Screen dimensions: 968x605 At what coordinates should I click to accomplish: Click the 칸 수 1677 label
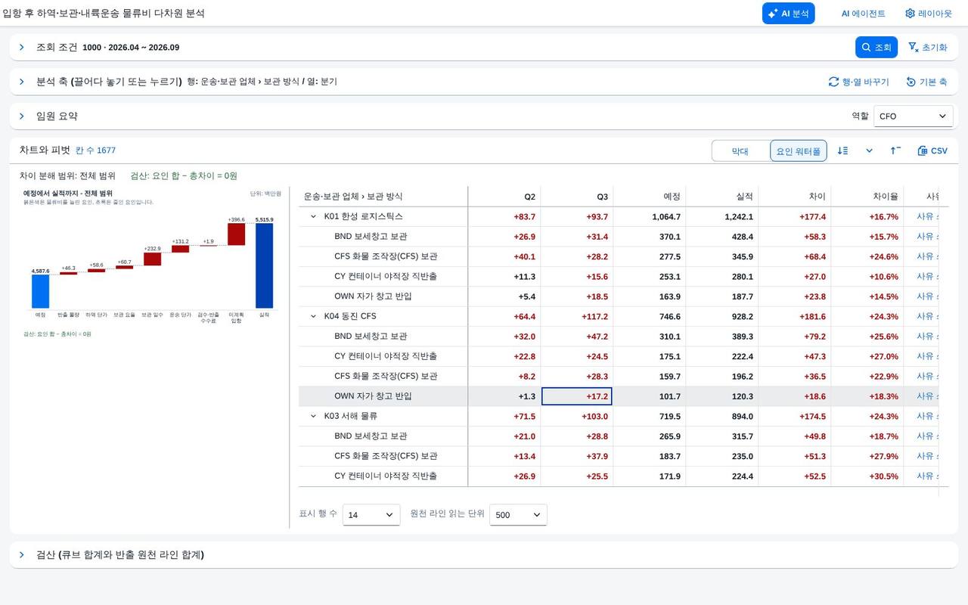[x=95, y=150]
